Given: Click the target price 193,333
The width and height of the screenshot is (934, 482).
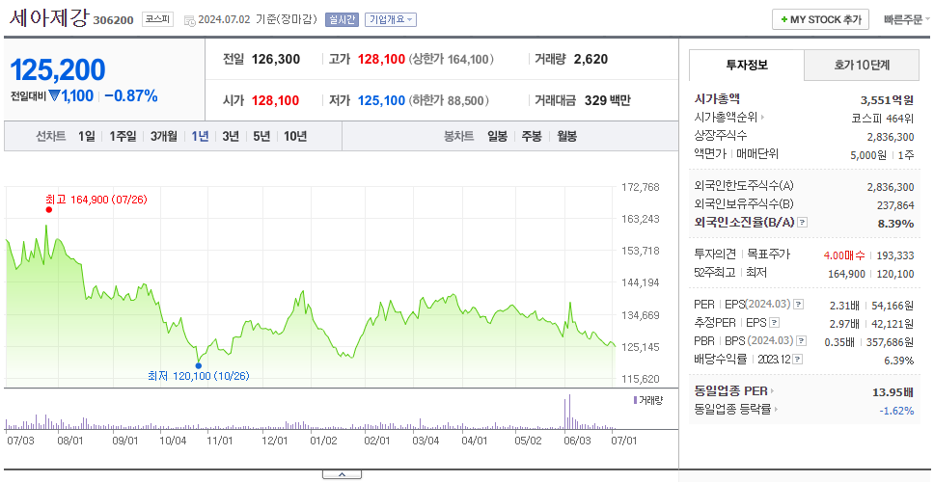Looking at the screenshot, I should pos(894,255).
